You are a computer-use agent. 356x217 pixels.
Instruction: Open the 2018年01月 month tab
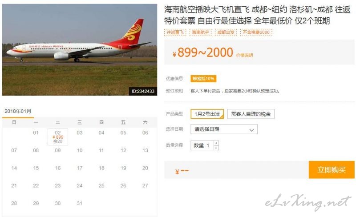(x=18, y=111)
